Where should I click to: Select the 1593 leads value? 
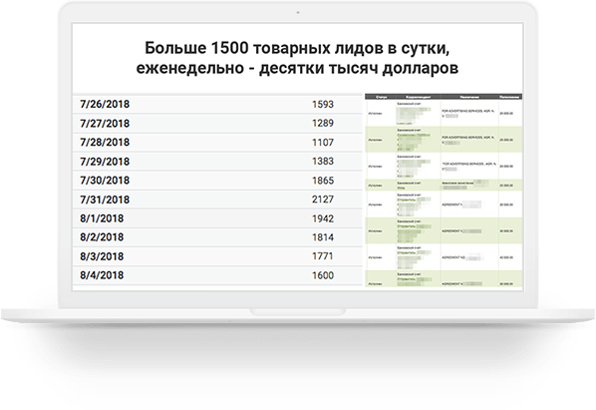(x=323, y=104)
